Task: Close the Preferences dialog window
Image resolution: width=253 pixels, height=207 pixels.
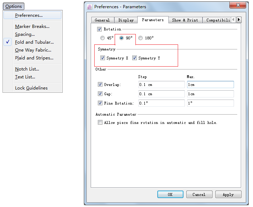Action: 238,5
